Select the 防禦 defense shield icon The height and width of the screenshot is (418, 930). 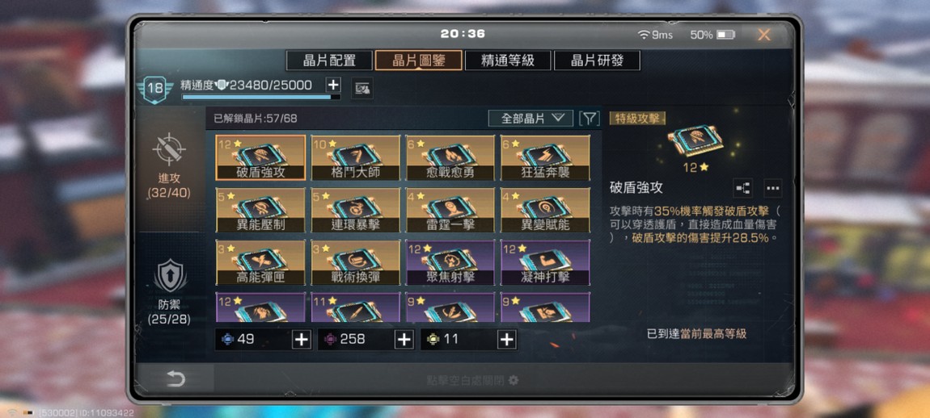(170, 276)
